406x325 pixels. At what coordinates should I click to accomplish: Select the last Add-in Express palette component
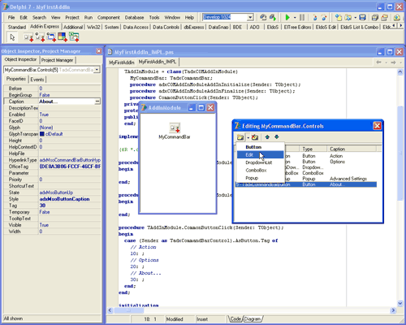tap(74, 37)
